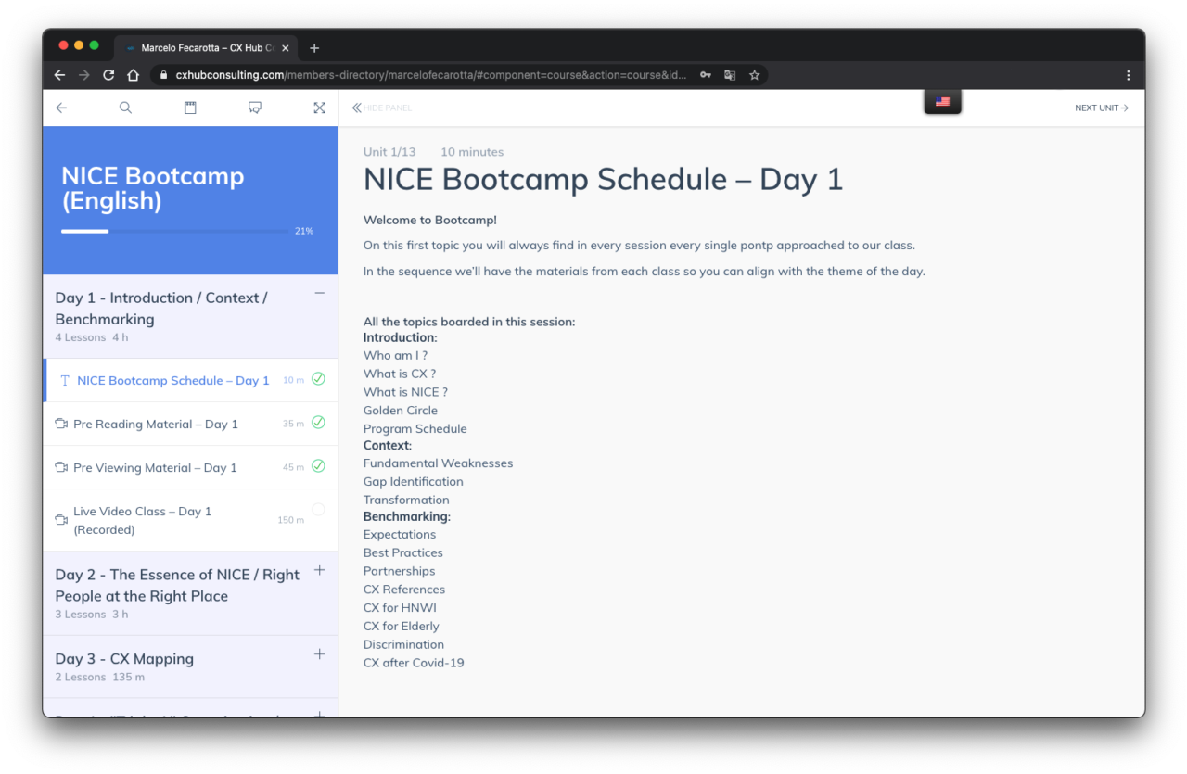This screenshot has width=1187, height=774.
Task: Collapse the Day 1 Introduction section
Action: coord(319,294)
